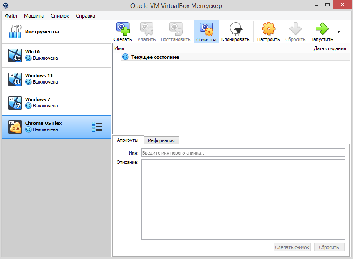Open the Chrome OS Flex machine tools menu icon
The height and width of the screenshot is (259, 353).
tap(97, 127)
